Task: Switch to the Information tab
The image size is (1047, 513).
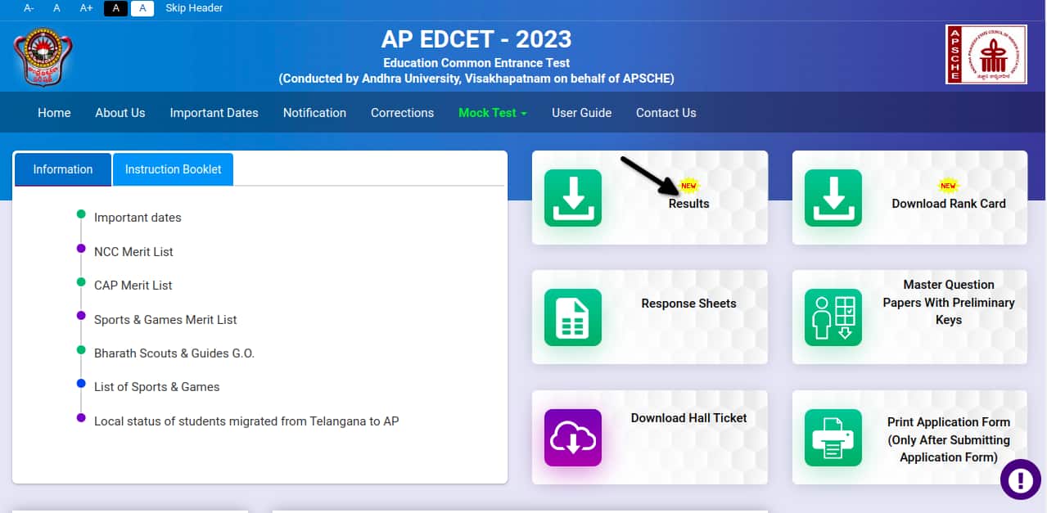Action: point(63,169)
